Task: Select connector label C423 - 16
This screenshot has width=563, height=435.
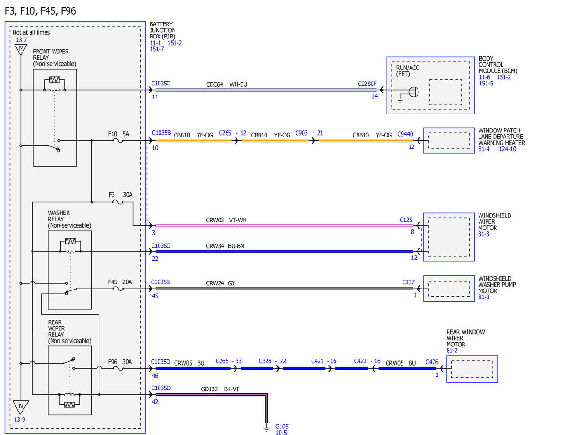Action: pos(367,361)
